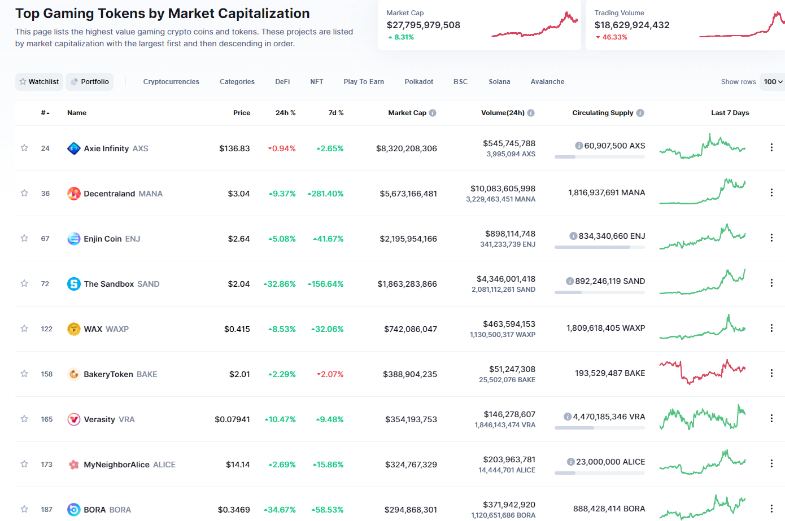
Task: Open The Sandbox SAND coin page
Action: tap(121, 284)
